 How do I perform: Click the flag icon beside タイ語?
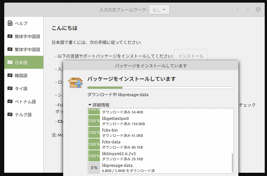10,88
